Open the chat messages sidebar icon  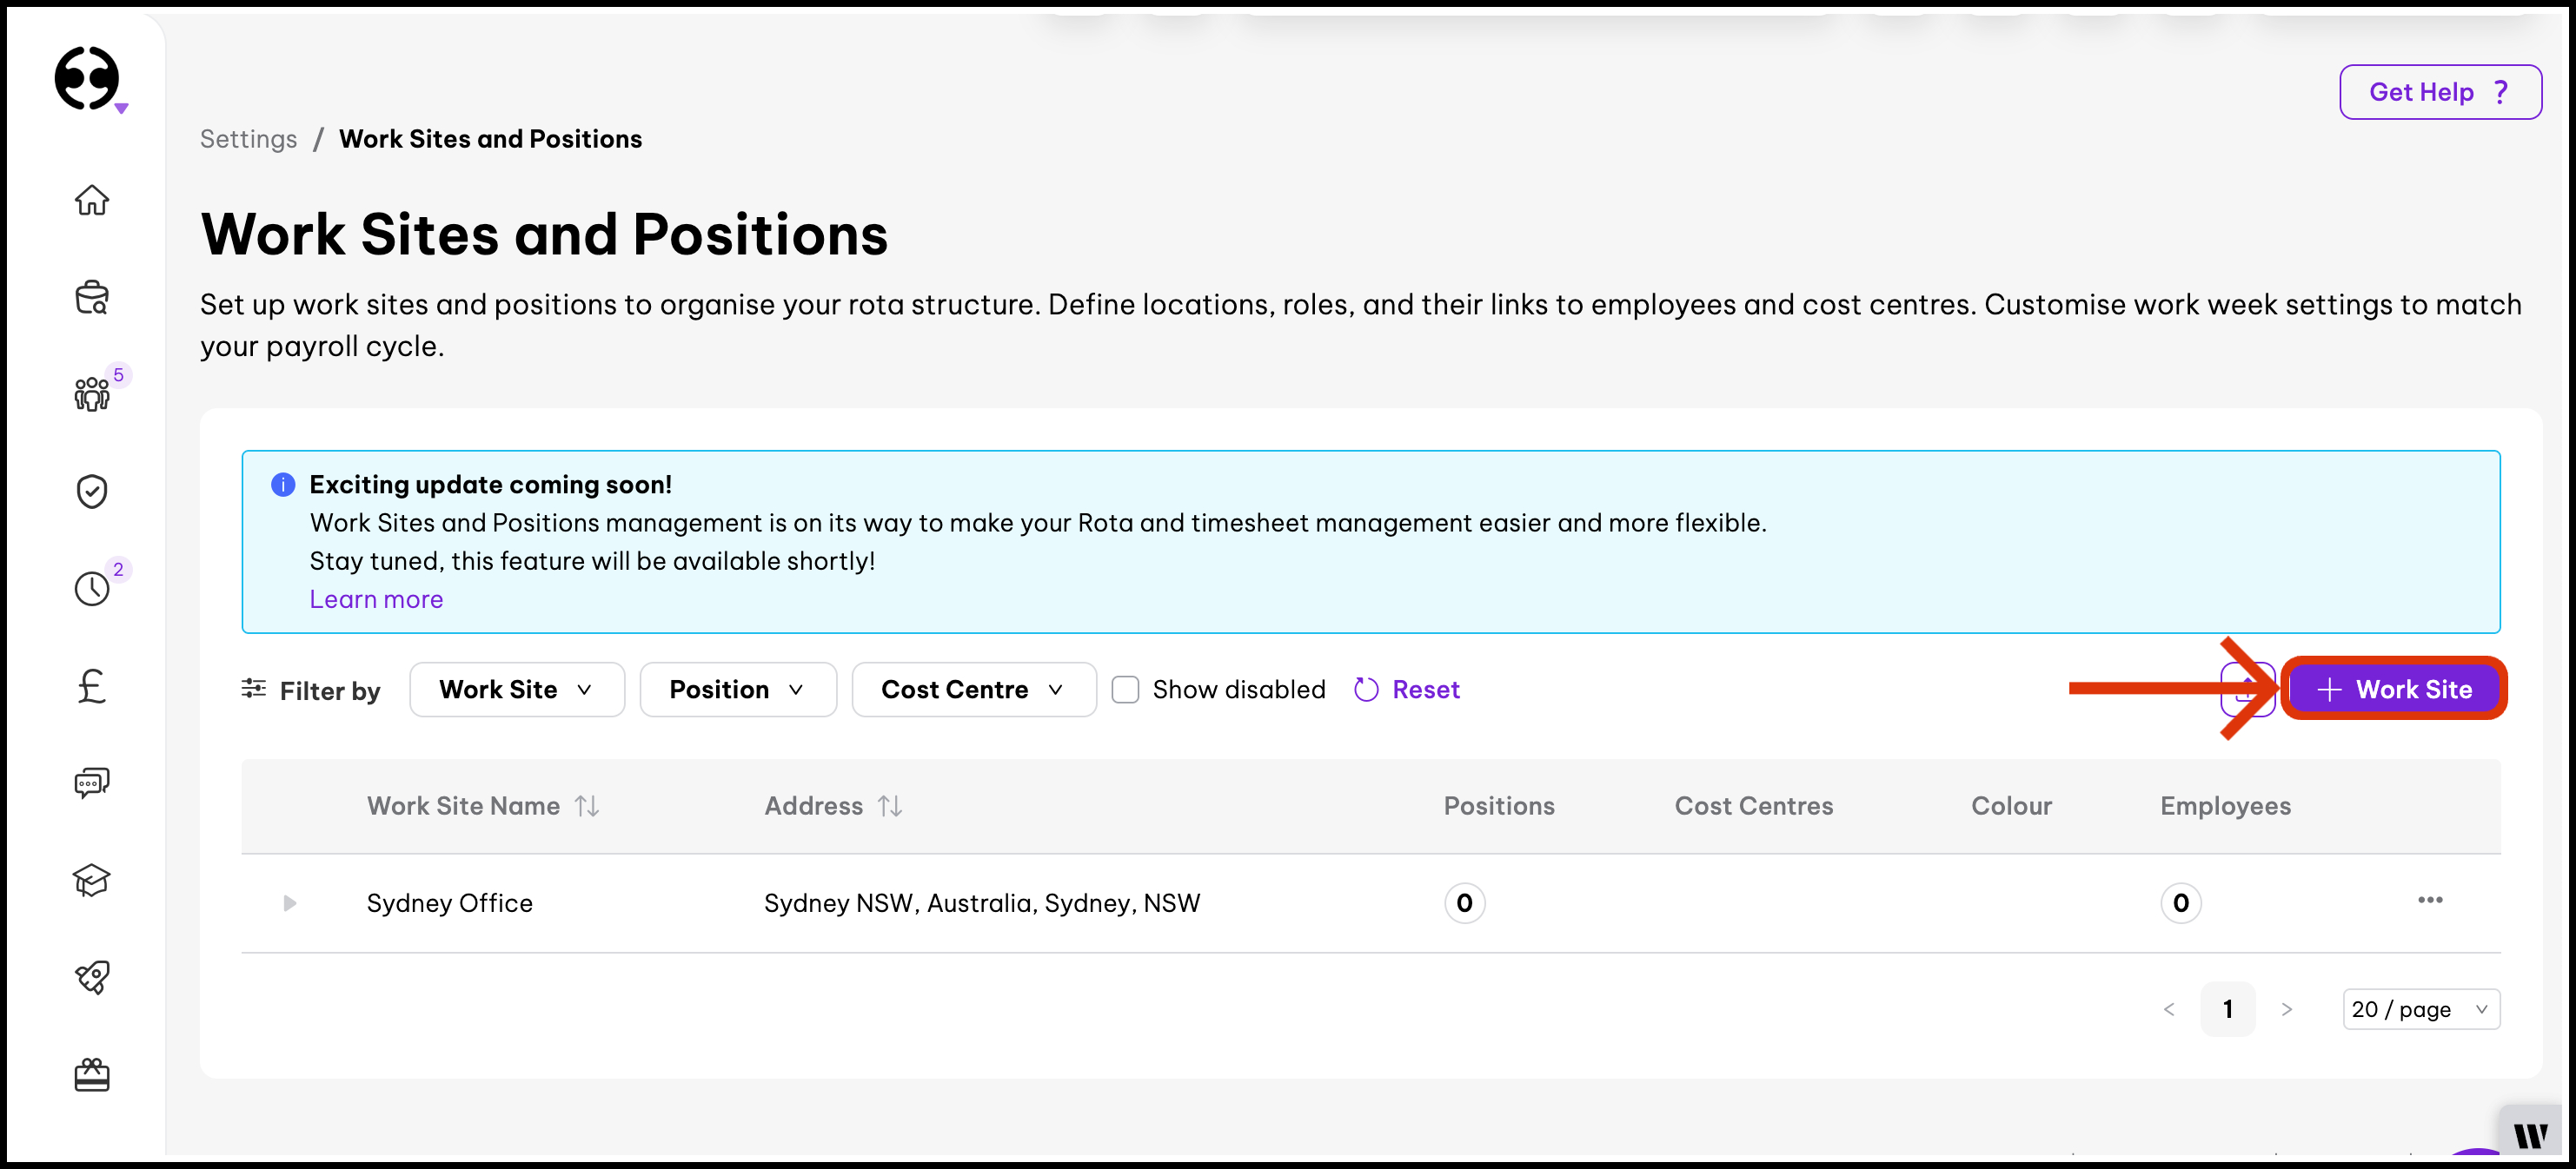pos(92,783)
